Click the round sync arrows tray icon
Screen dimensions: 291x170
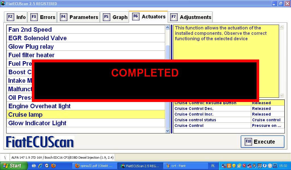pyautogui.click(x=270, y=166)
